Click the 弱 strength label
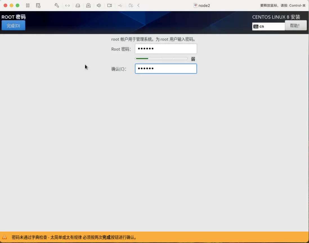 coord(193,59)
